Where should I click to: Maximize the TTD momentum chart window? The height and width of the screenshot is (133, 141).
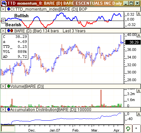click(131, 3)
